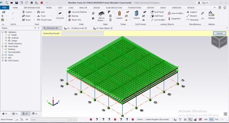229x123 pixels.
Task: Toggle POL coordinate mode
Action: 217,120
